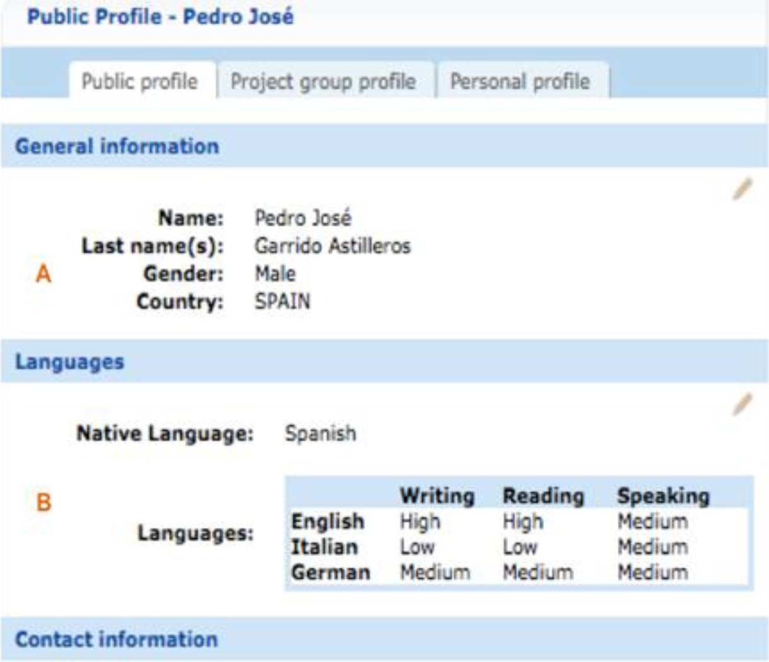Select the last name Garrido Astilleros
Image resolution: width=769 pixels, height=662 pixels.
pyautogui.click(x=332, y=246)
